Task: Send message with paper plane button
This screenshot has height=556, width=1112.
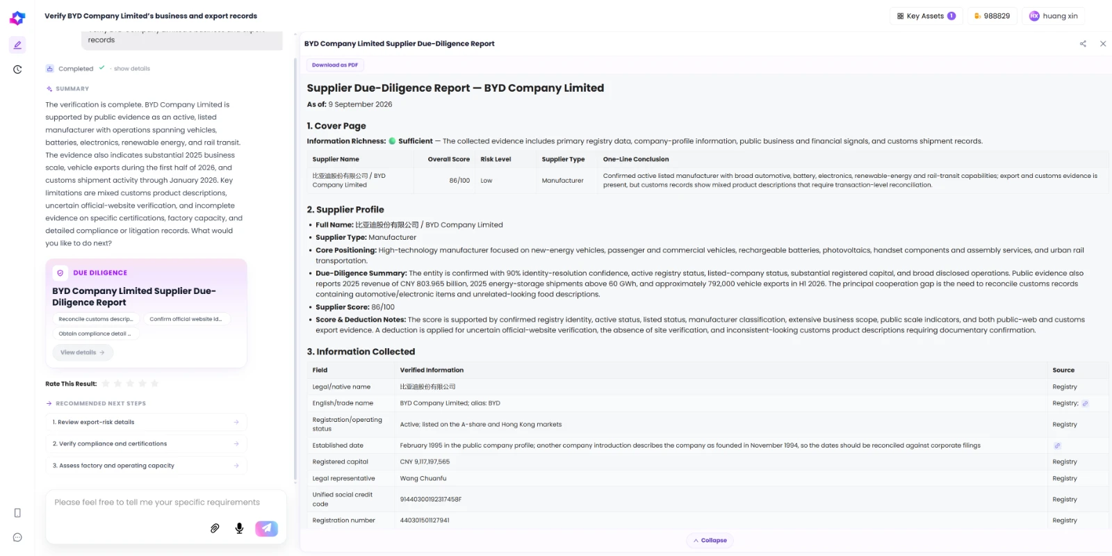Action: pos(266,528)
